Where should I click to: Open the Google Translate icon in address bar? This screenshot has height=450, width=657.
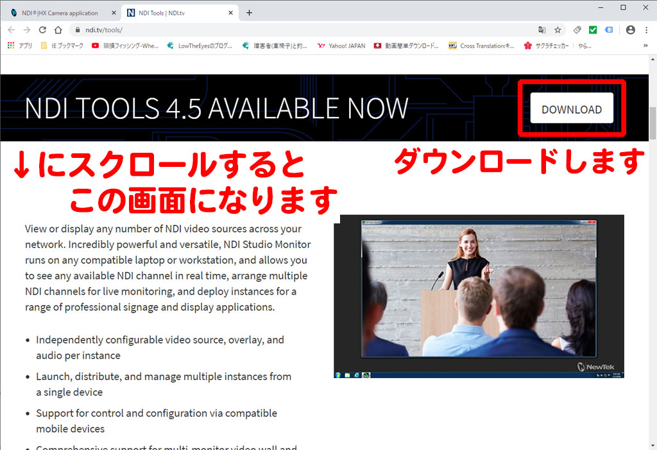click(x=542, y=30)
